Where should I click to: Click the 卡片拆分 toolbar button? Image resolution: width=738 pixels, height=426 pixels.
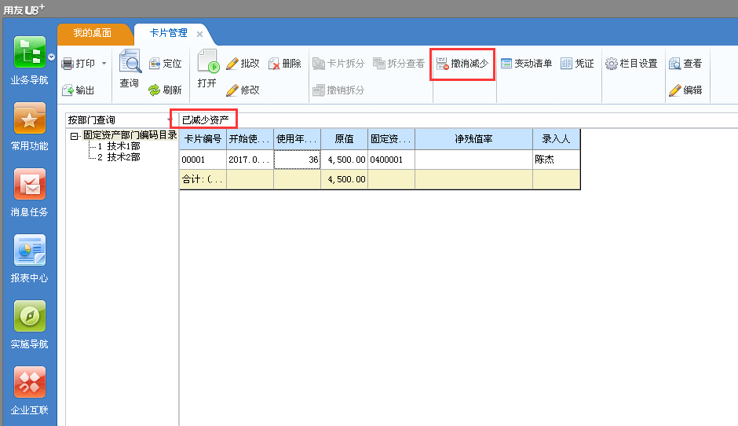coord(338,63)
